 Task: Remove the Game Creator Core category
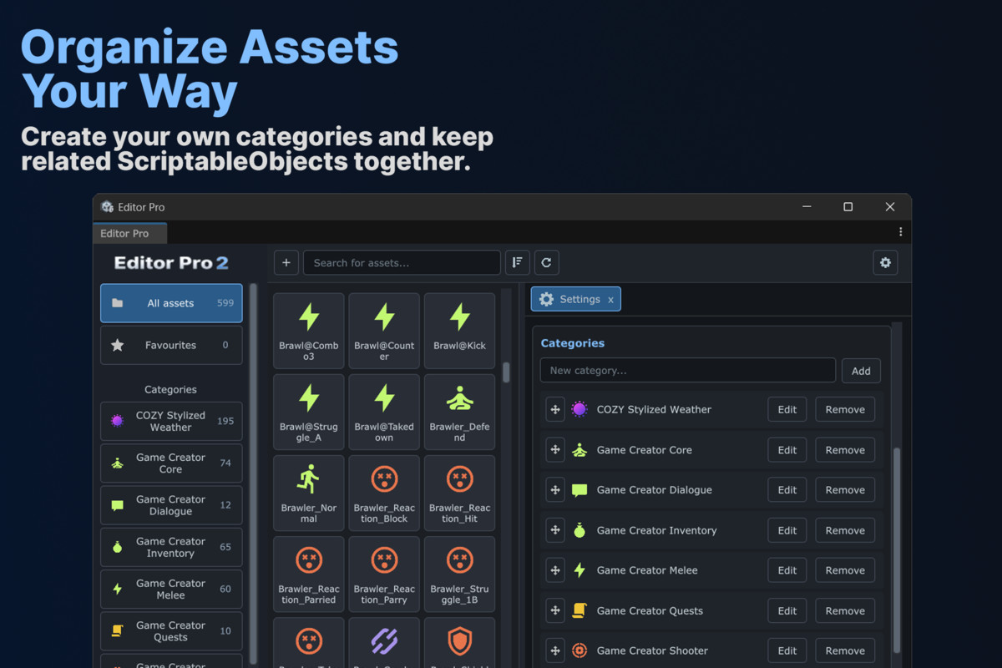(845, 449)
